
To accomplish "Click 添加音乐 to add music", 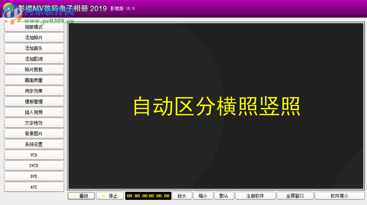I will 34,48.
